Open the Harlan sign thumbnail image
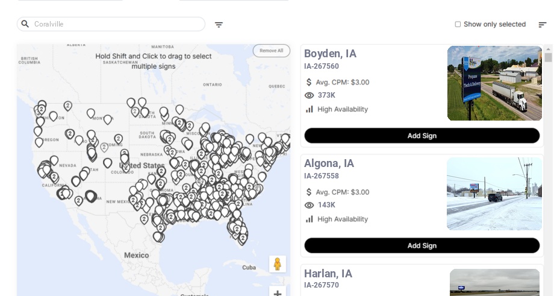This screenshot has width=554, height=296. (x=494, y=282)
